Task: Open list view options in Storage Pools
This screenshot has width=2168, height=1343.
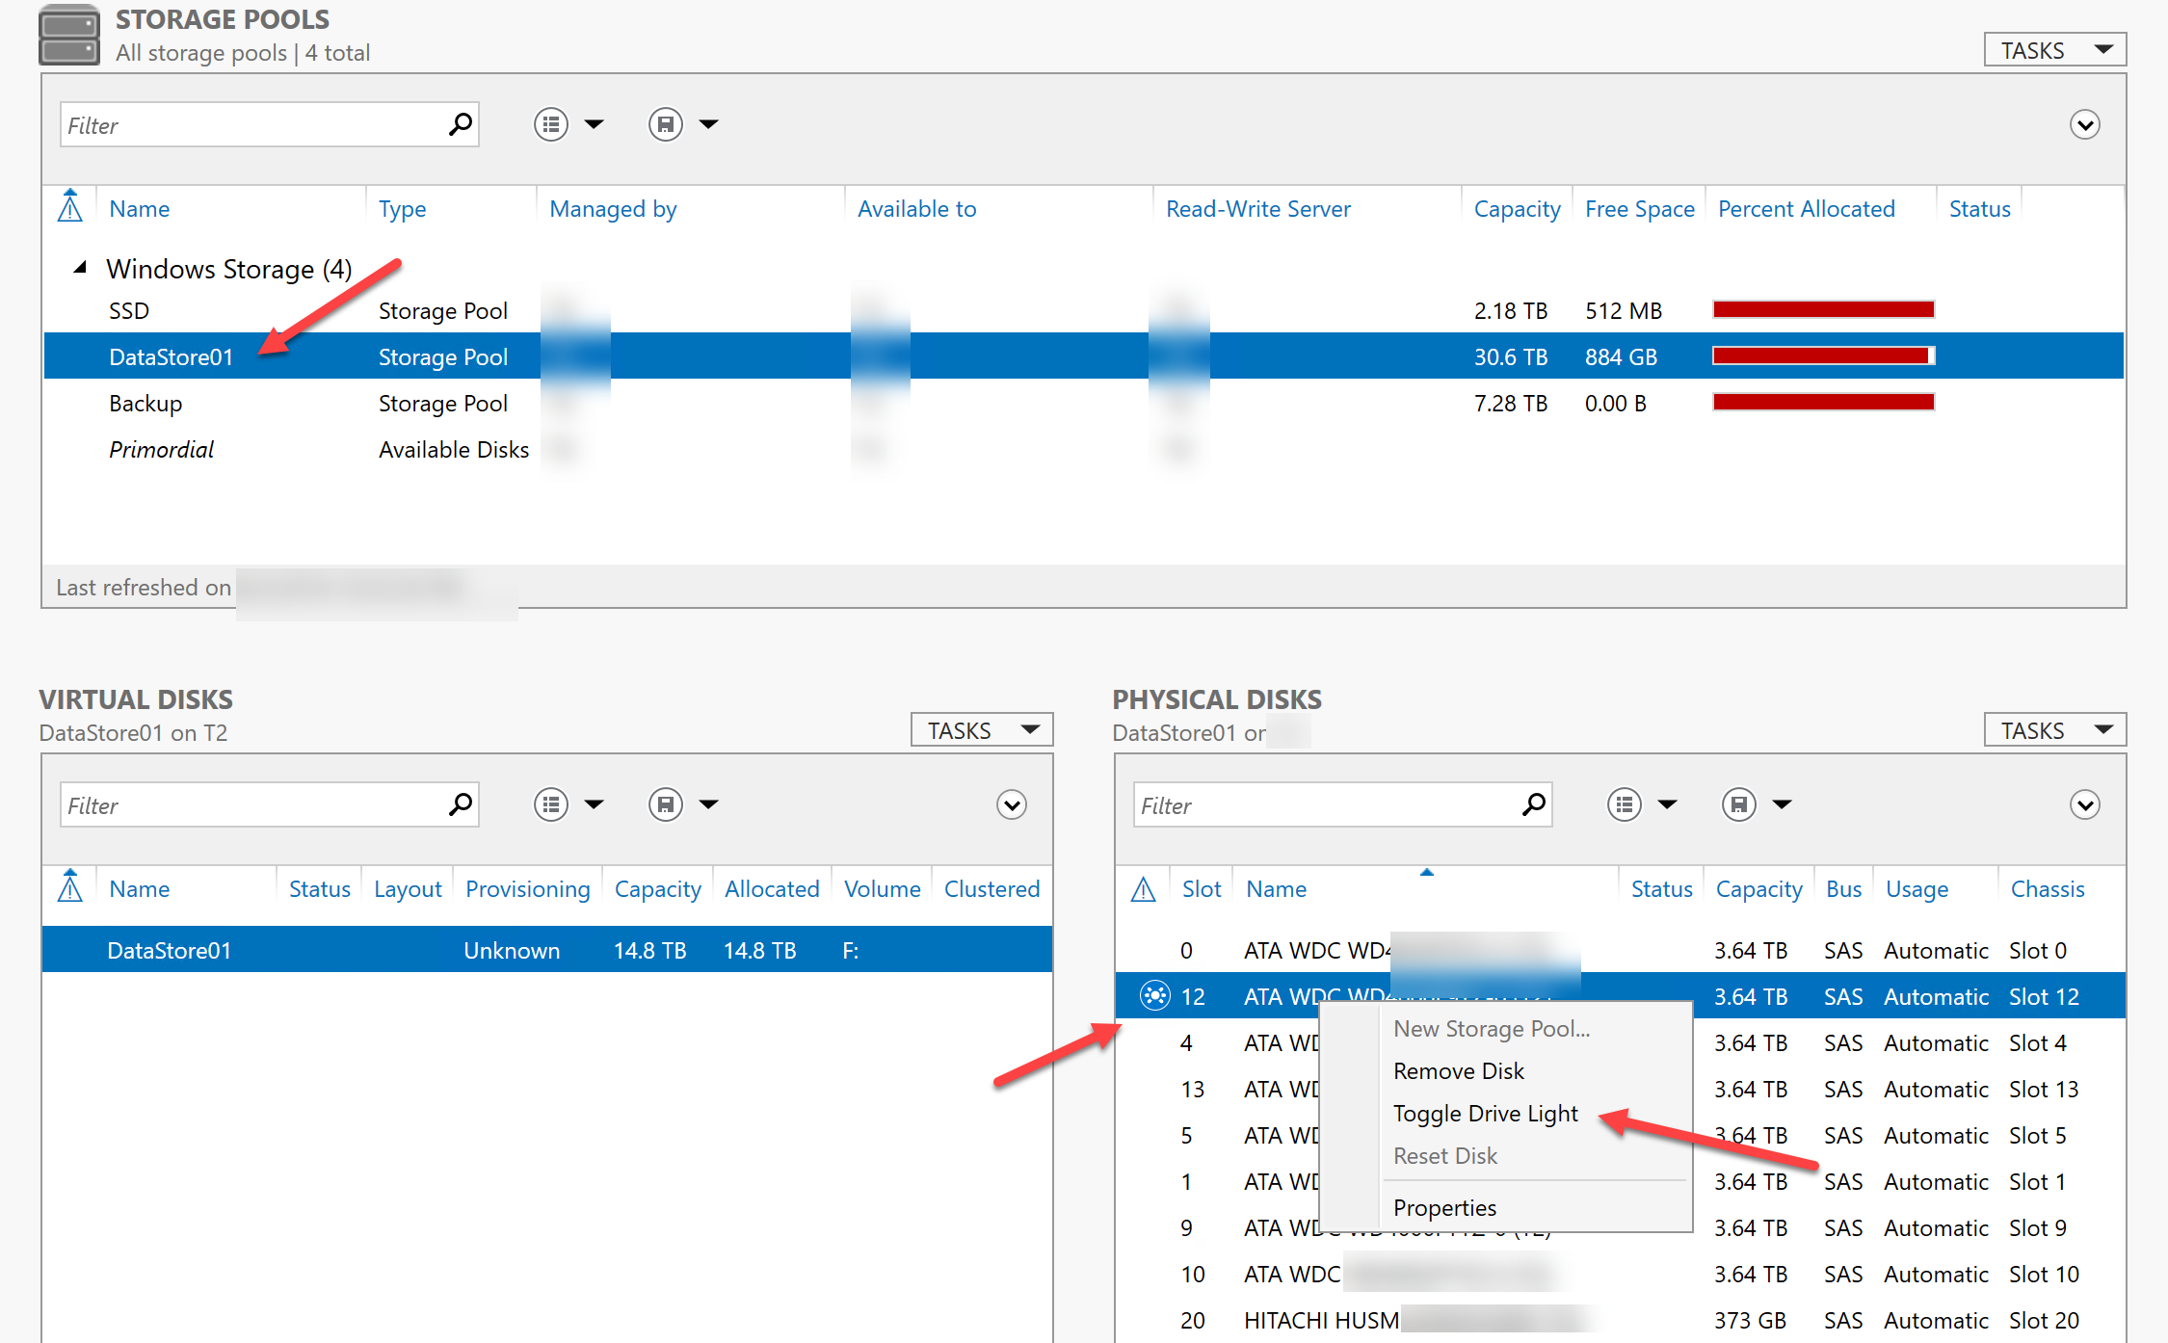Action: point(551,124)
